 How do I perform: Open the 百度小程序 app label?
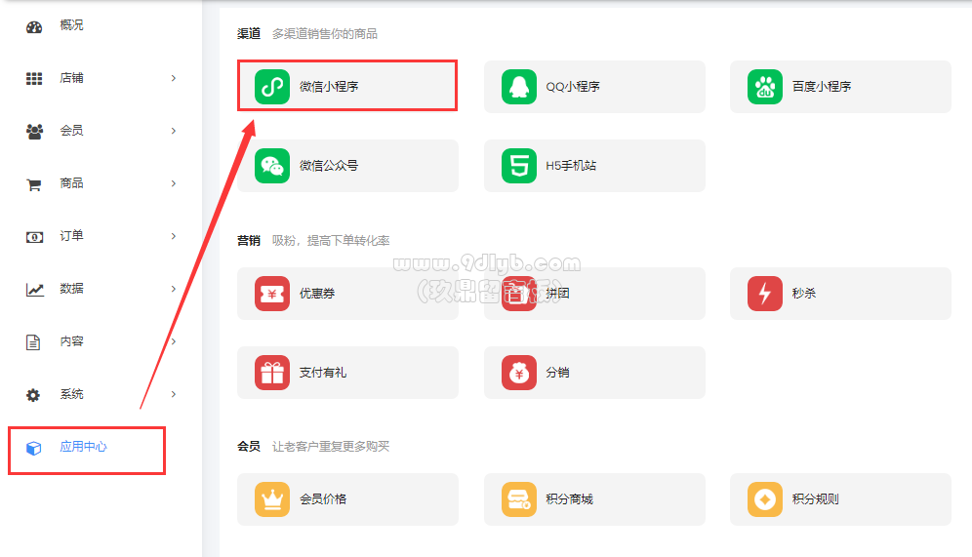coord(822,87)
